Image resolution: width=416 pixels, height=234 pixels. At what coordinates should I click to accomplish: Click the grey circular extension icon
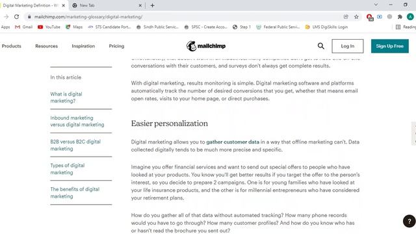[389, 17]
